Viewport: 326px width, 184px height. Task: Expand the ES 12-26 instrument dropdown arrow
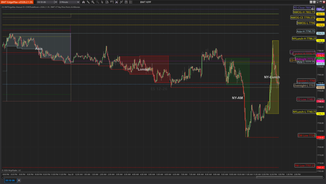pyautogui.click(x=56, y=2)
